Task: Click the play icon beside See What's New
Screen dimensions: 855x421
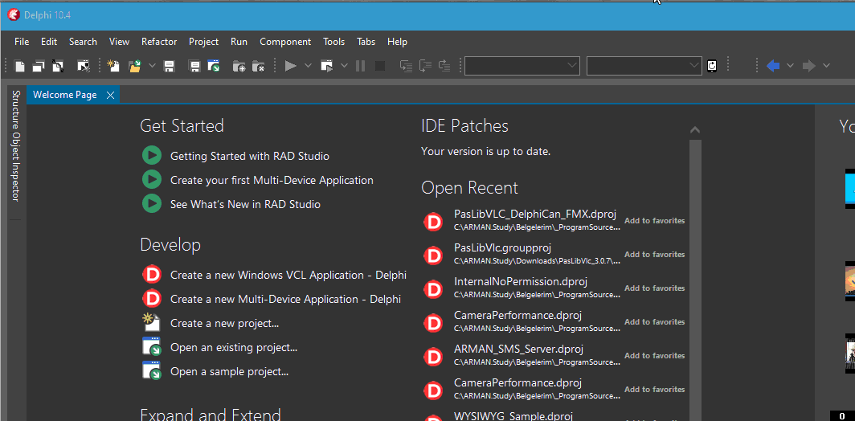Action: pyautogui.click(x=152, y=203)
